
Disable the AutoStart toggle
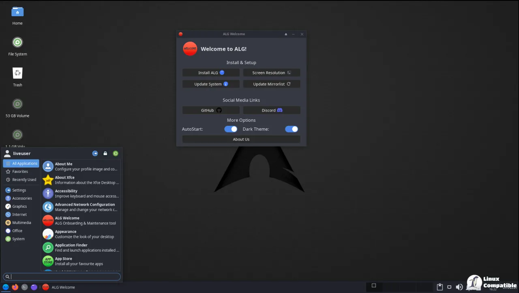coord(231,129)
